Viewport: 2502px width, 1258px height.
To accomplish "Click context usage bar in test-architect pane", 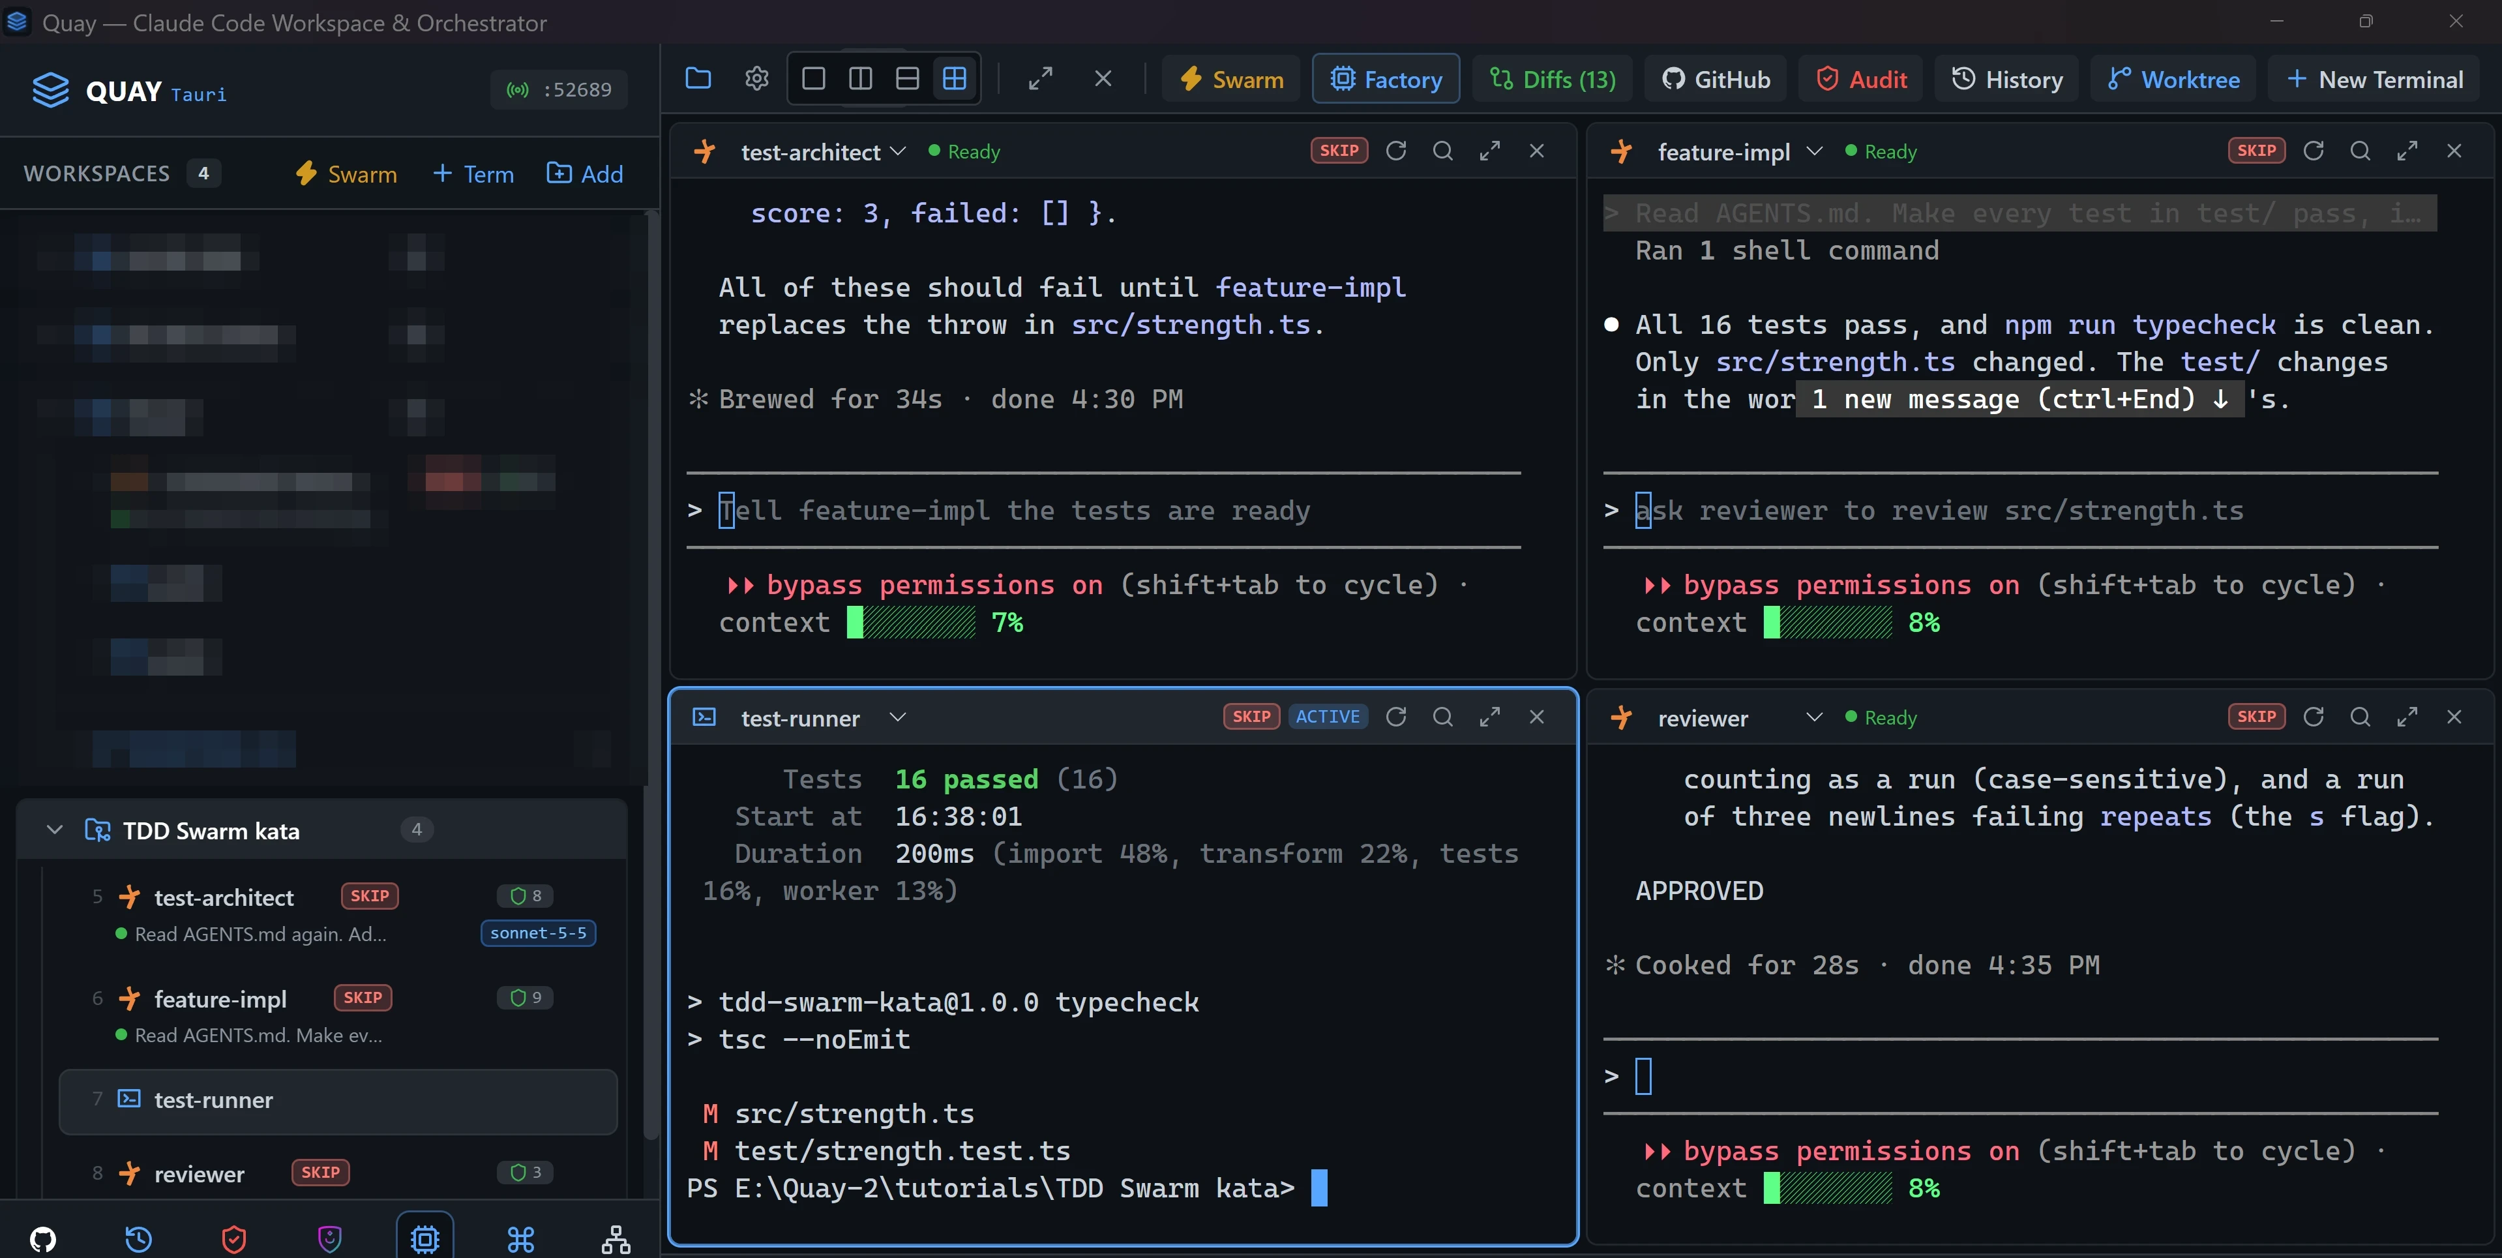I will pos(910,623).
